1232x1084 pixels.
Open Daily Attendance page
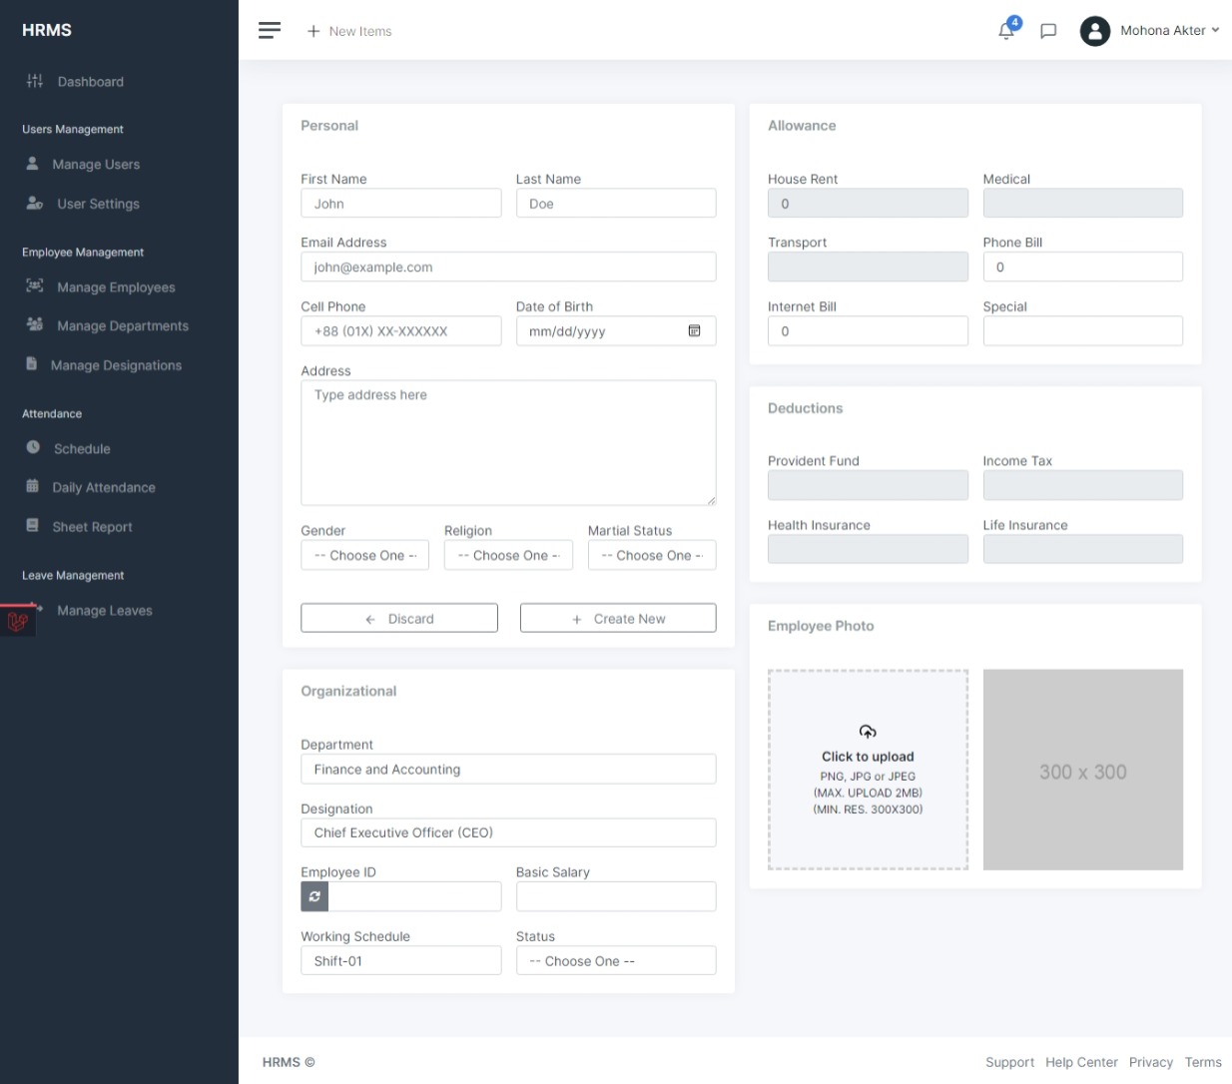(104, 487)
